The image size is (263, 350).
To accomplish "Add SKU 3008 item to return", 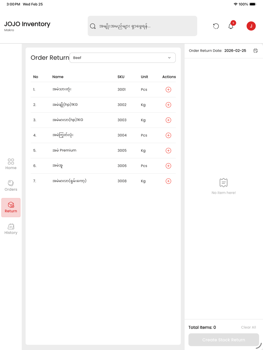I will (x=168, y=181).
